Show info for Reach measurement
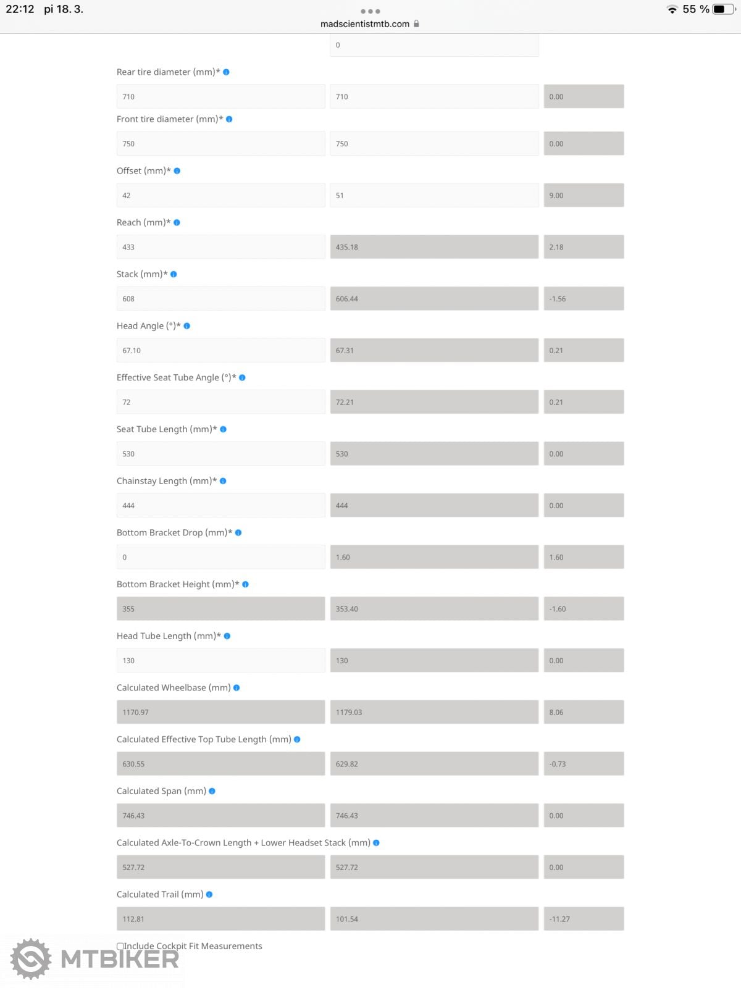741x988 pixels. point(177,223)
